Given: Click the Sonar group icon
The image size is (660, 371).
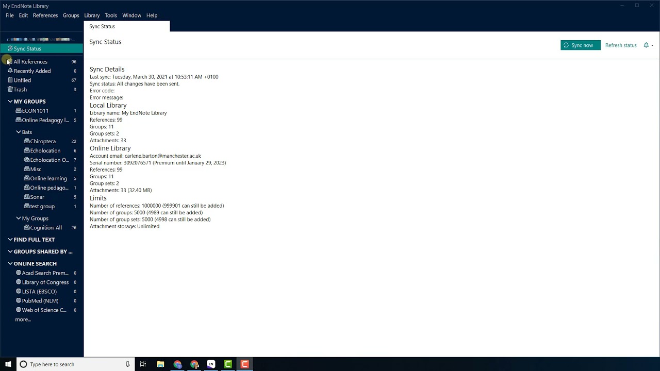Looking at the screenshot, I should point(27,197).
